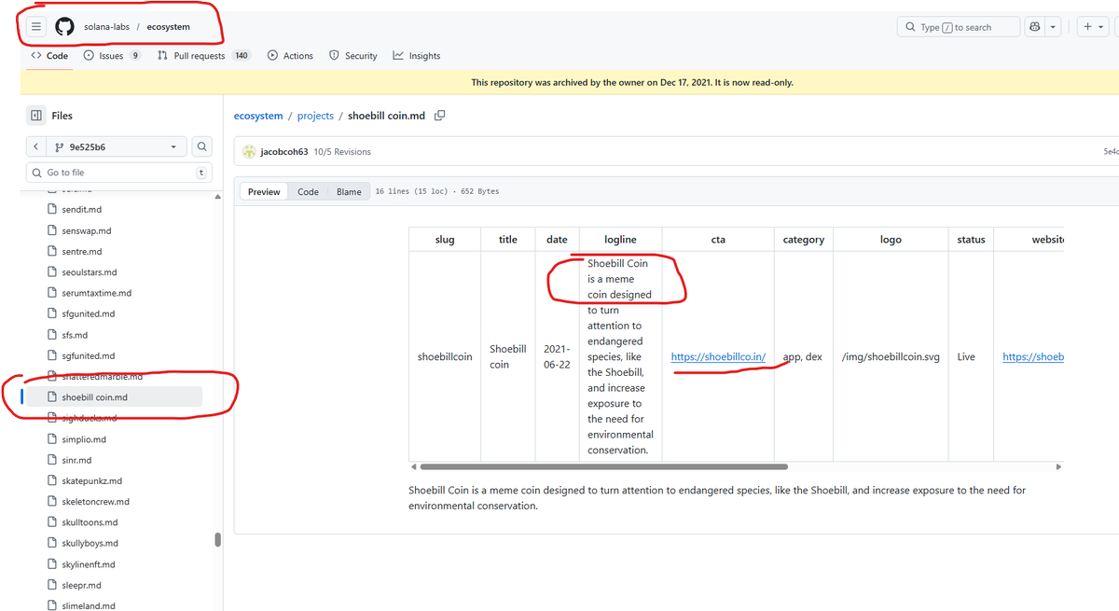Click the /img/shoebillcoin.svg logo cell
Viewport: 1119px width, 611px height.
pos(891,357)
